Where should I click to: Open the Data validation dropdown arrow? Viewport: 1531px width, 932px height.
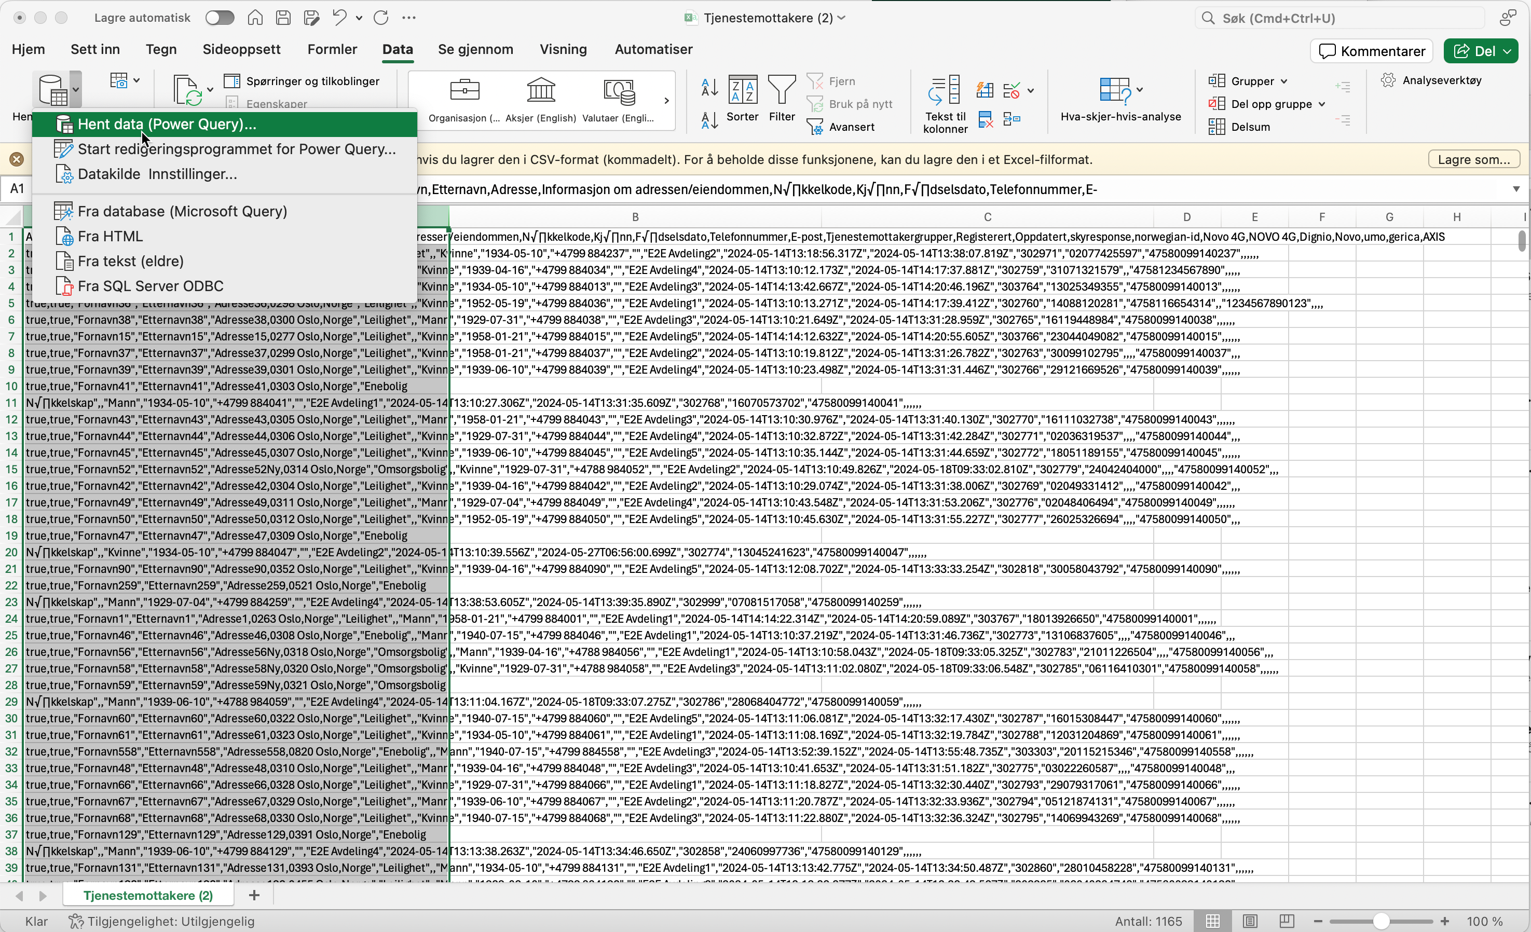(1030, 91)
